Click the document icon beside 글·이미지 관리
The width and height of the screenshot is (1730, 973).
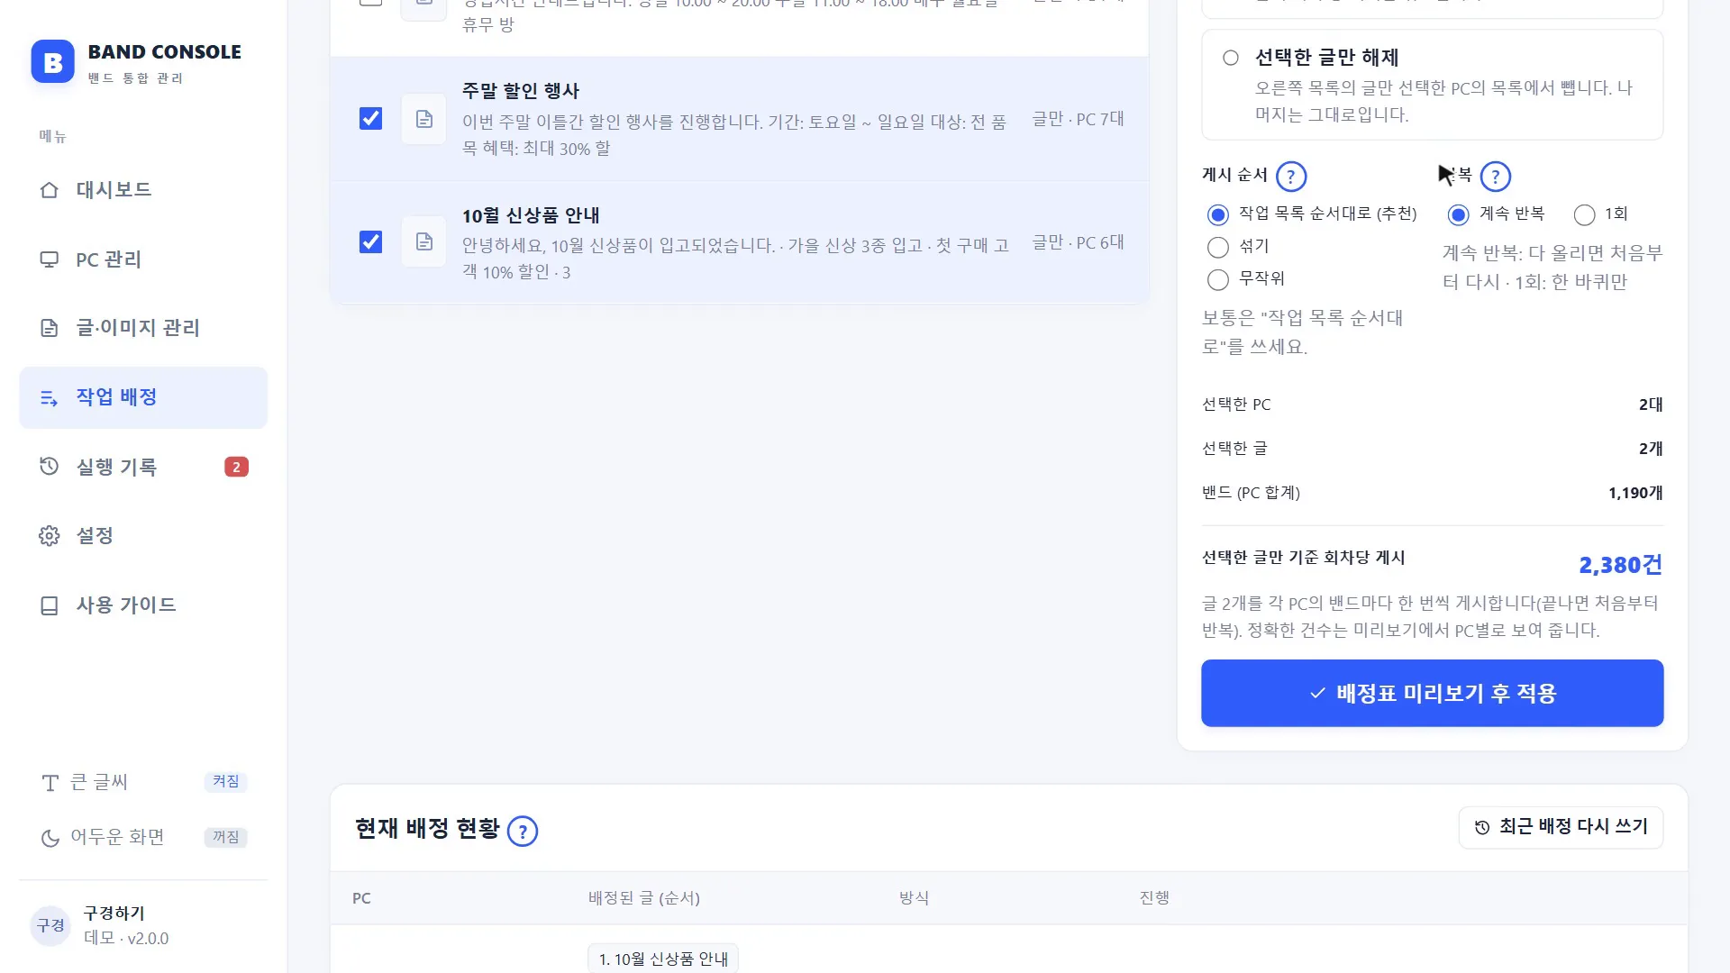(x=50, y=328)
